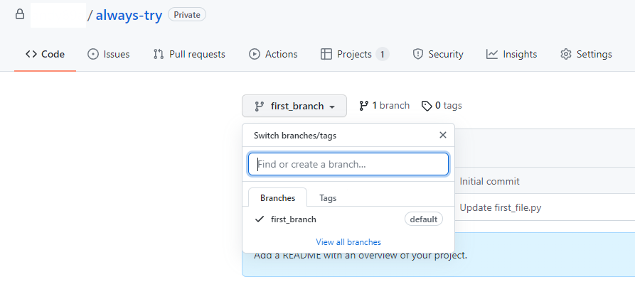
Task: Close the Switch branches/tags popup
Action: (442, 135)
